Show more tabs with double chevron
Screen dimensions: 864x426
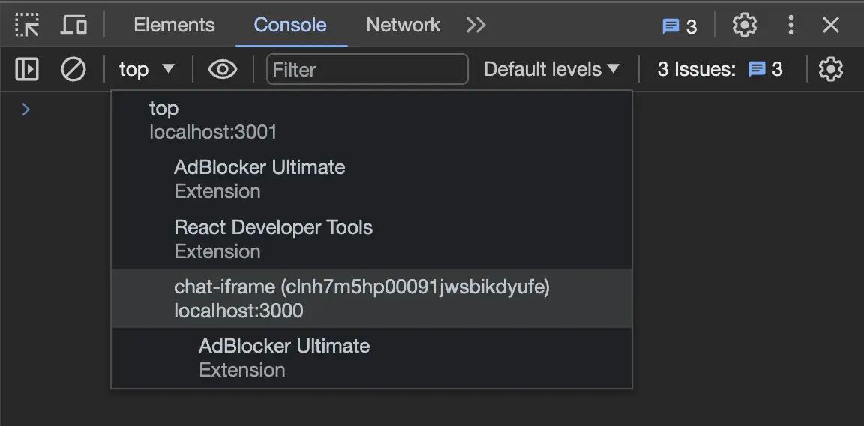pos(475,25)
